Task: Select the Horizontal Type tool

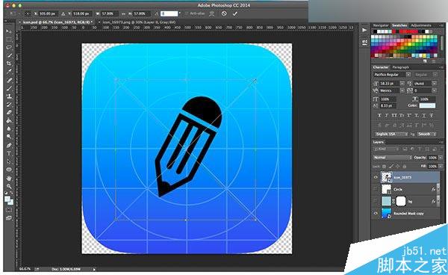Action: [x=9, y=153]
